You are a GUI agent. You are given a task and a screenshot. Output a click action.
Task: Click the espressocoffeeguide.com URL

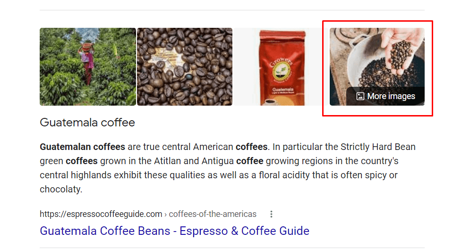101,214
